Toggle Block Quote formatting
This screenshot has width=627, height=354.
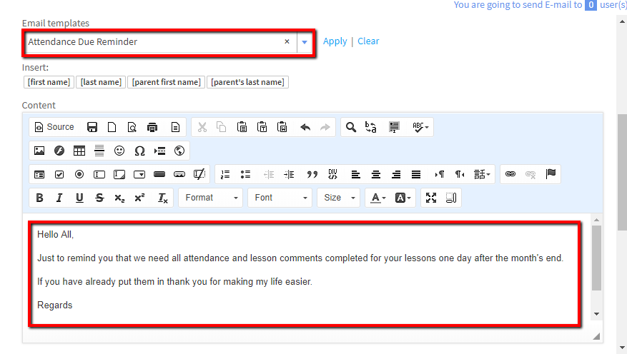click(x=312, y=174)
